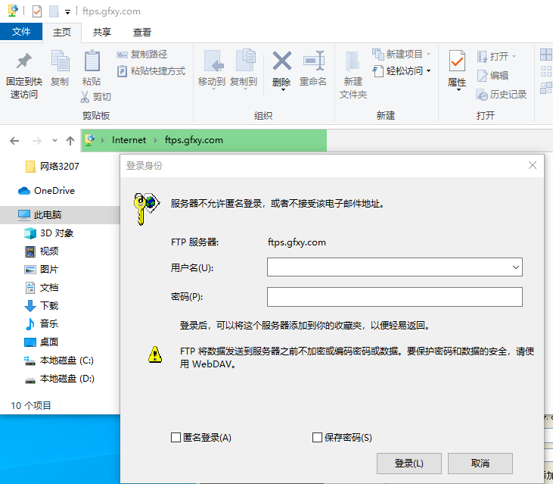Cancel the login dialog

click(x=480, y=464)
